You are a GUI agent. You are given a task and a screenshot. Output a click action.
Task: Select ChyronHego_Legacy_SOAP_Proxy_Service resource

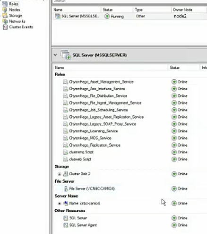(x=103, y=124)
